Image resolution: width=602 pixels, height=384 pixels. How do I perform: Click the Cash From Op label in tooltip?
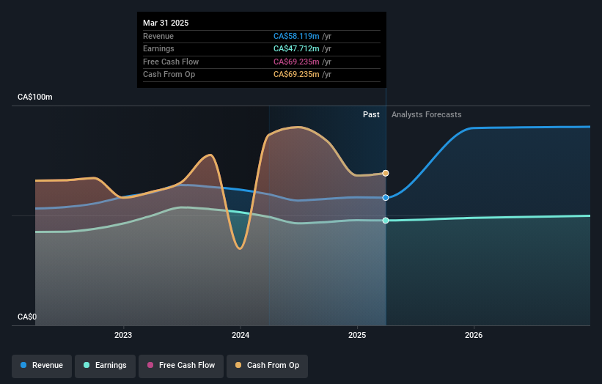click(x=169, y=75)
